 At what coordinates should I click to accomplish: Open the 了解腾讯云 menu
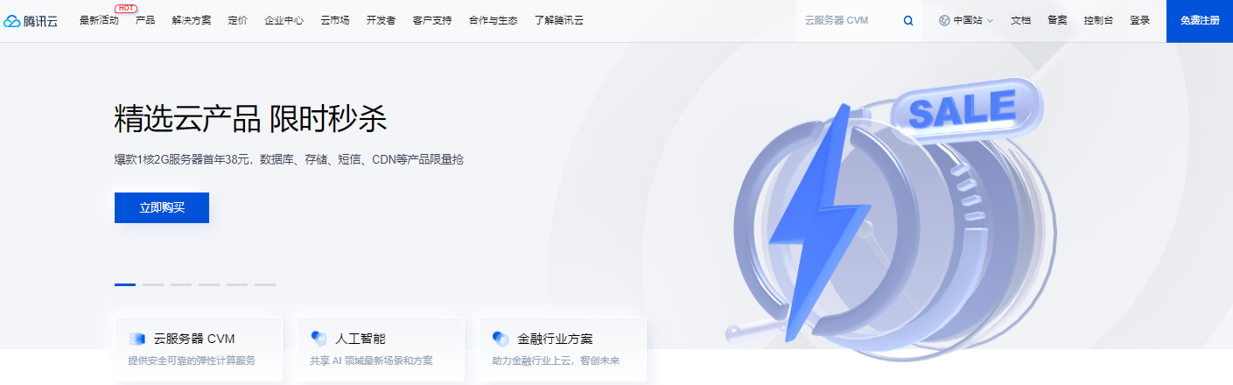[x=558, y=20]
